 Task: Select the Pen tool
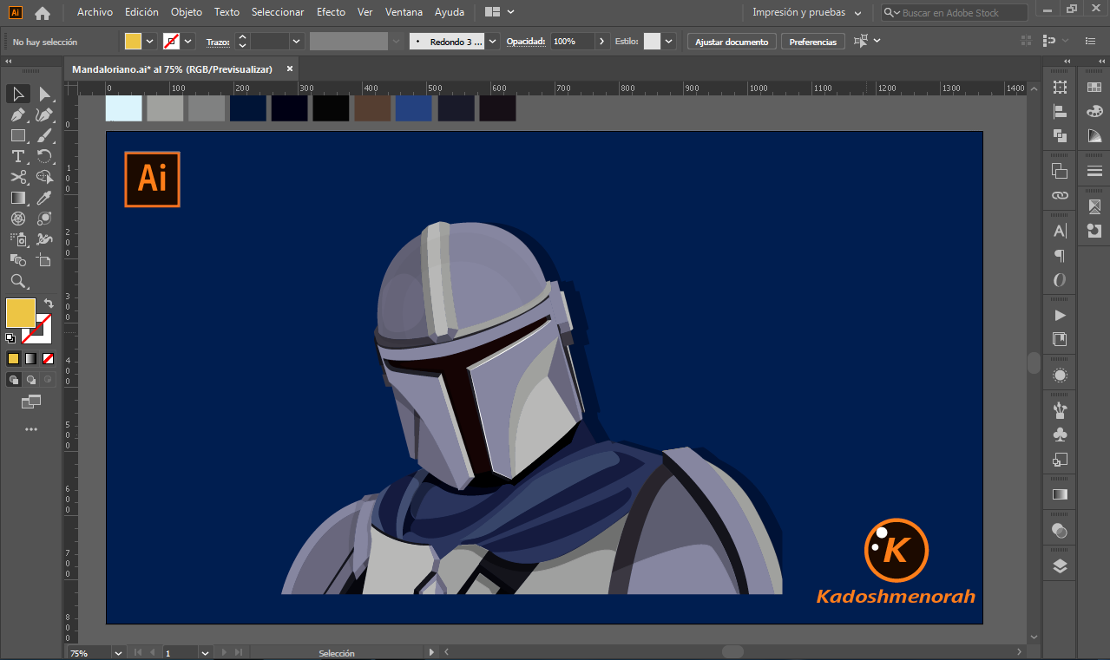point(17,114)
